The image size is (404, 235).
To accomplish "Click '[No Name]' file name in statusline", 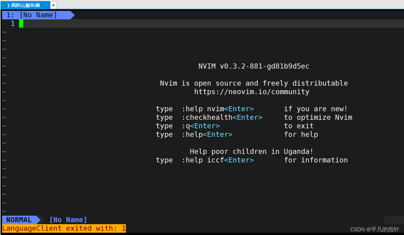I will pos(68,220).
